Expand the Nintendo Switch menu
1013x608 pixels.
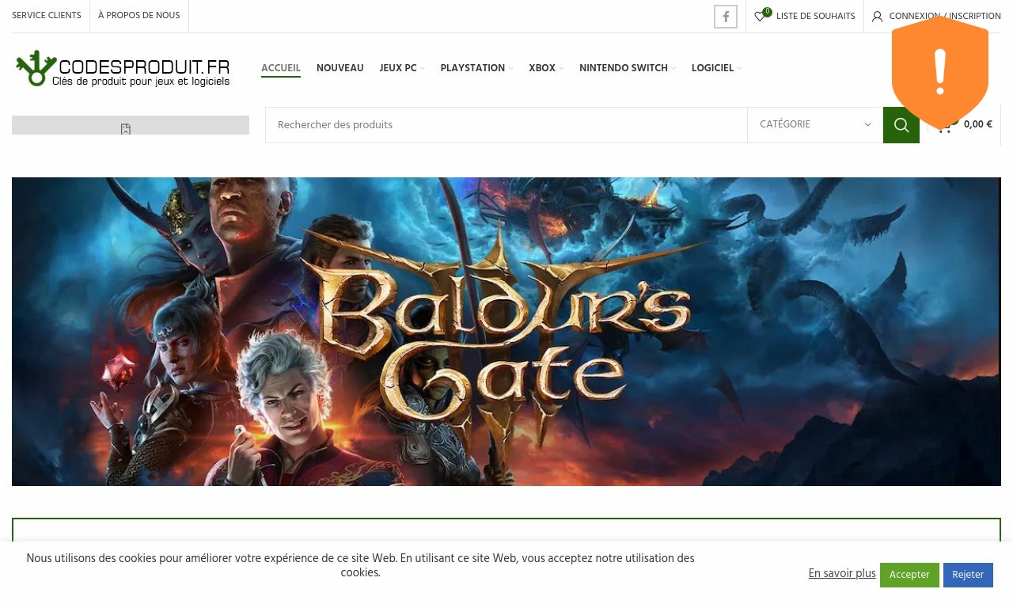(628, 69)
